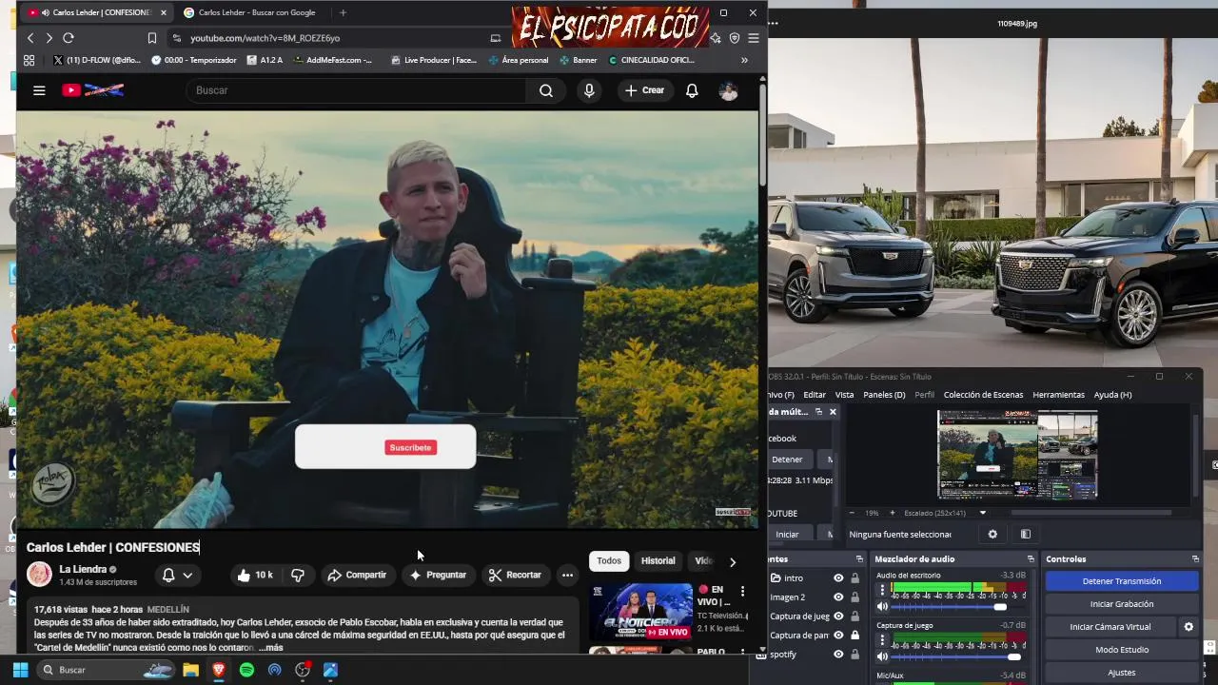Open options for EN VIVO recommended video
Screen dimensions: 1218x685
pyautogui.click(x=742, y=591)
